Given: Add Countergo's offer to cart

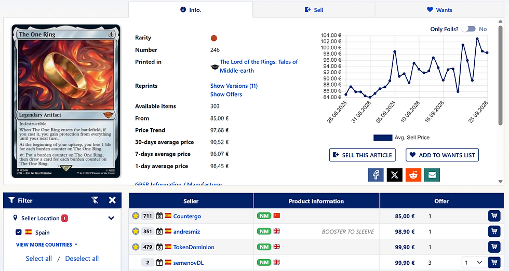Looking at the screenshot, I should click(x=494, y=216).
